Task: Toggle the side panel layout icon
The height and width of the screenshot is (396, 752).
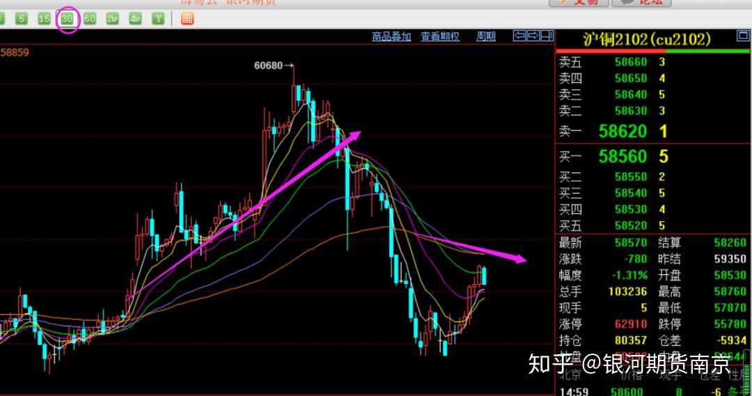Action: coord(547,36)
